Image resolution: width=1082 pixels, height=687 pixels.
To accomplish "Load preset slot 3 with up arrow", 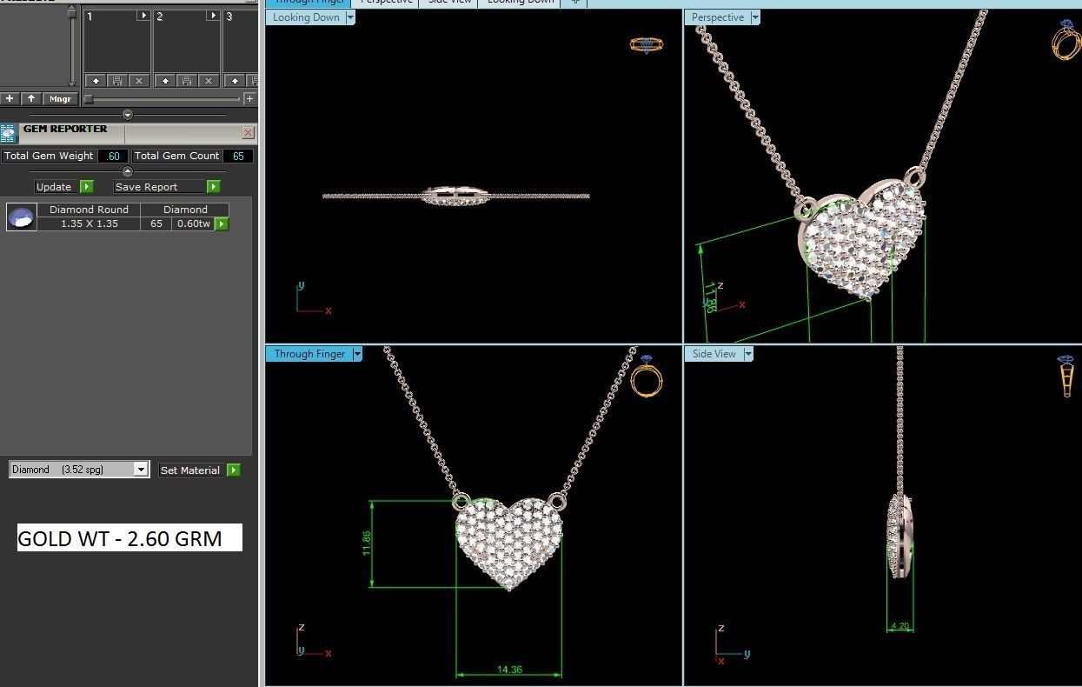I will pyautogui.click(x=235, y=81).
